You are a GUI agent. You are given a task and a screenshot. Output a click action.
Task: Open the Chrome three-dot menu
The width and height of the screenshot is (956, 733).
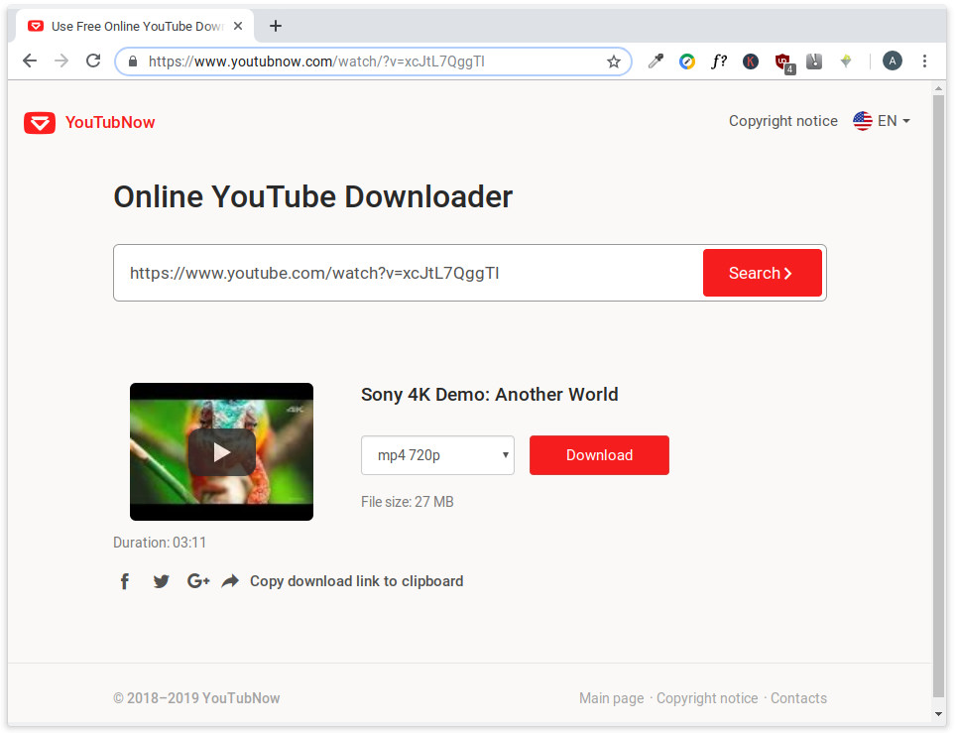click(x=924, y=61)
